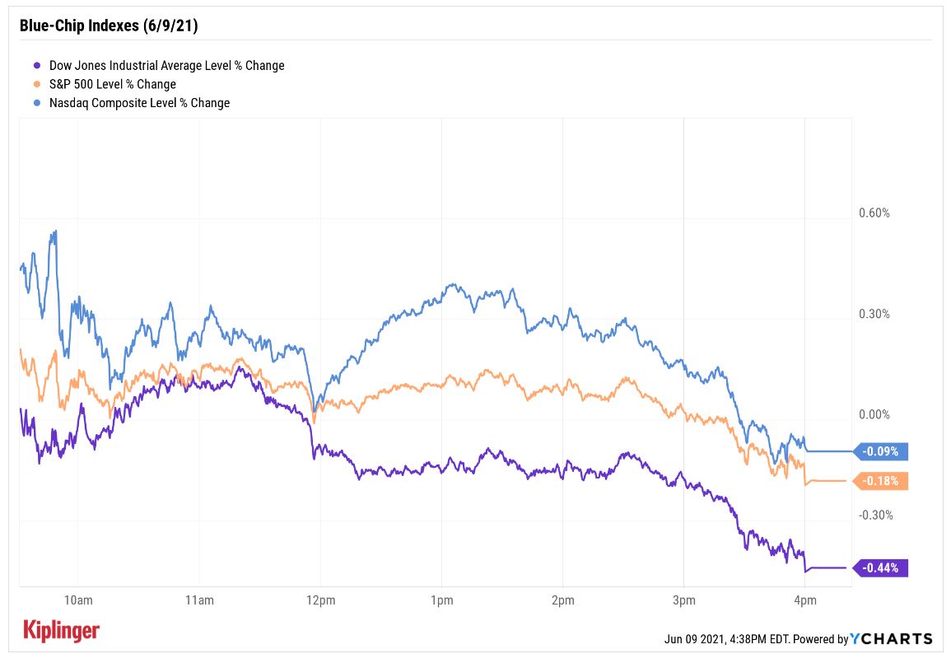Click the purple -0.44% value tag
Screen dimensions: 951x663
pyautogui.click(x=882, y=567)
